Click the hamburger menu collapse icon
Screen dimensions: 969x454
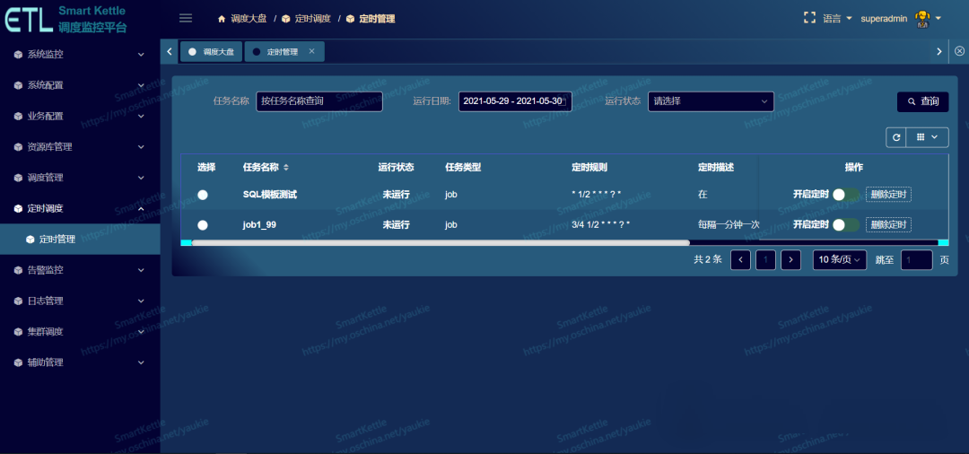[186, 18]
